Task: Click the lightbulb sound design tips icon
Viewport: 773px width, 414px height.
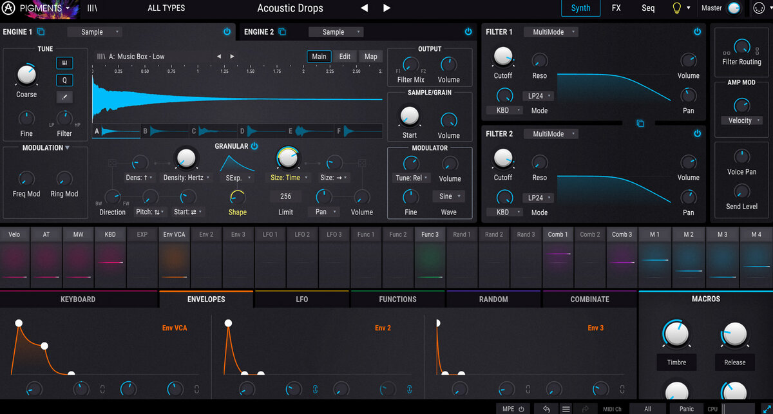Action: click(676, 8)
